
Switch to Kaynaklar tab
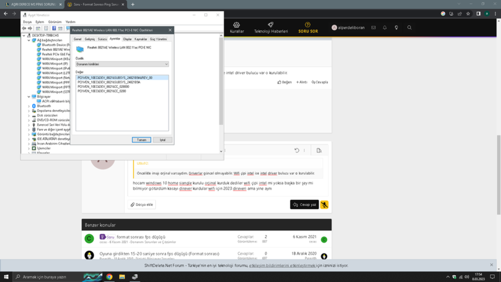click(140, 39)
